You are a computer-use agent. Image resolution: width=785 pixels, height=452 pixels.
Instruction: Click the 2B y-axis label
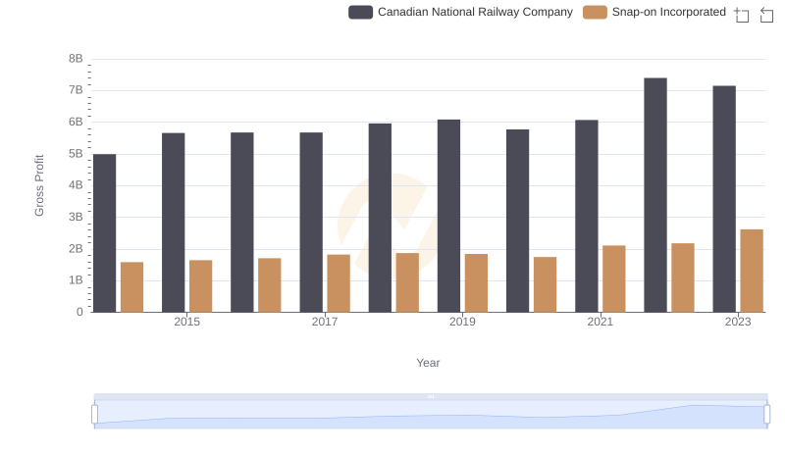pyautogui.click(x=77, y=248)
